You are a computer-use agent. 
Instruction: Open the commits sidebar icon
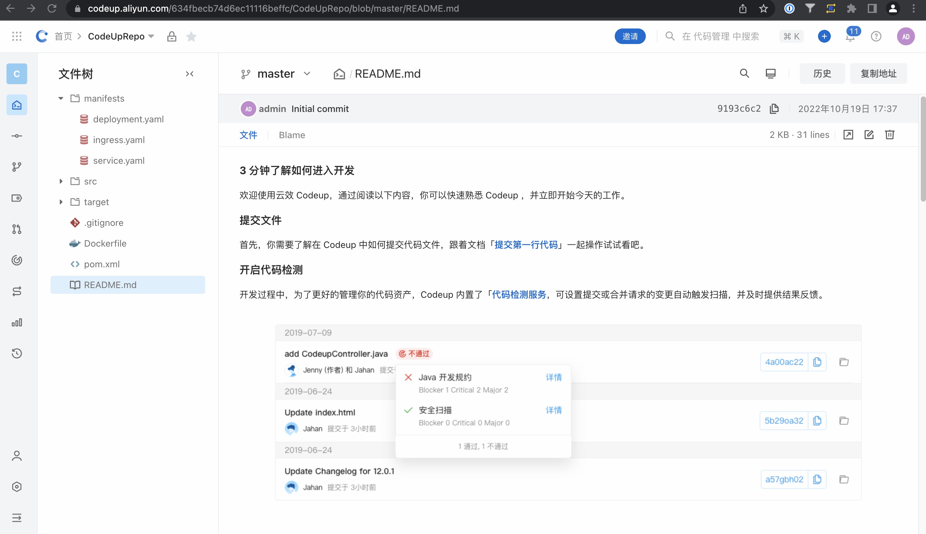tap(17, 136)
